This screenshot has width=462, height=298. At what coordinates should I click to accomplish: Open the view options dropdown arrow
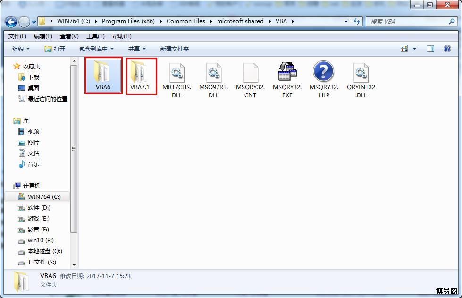415,49
